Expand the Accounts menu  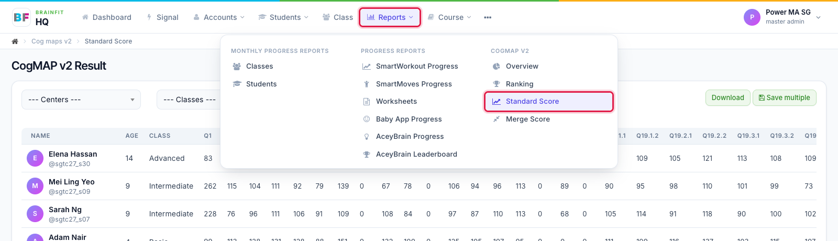coord(219,17)
